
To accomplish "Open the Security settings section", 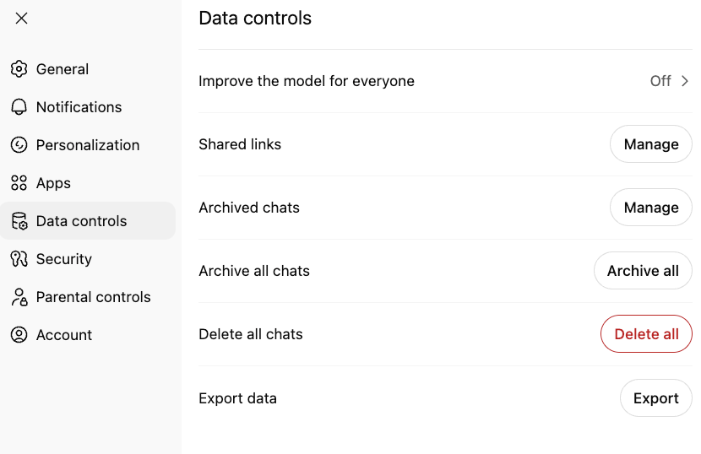I will 63,259.
